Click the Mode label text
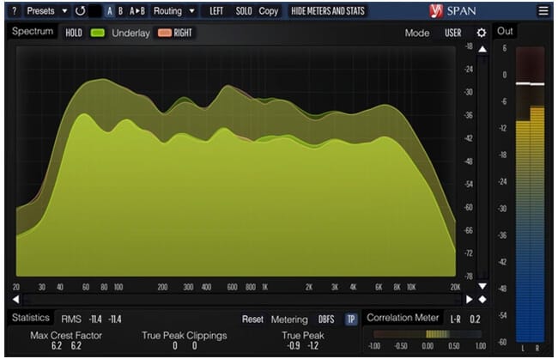This screenshot has height=359, width=558. click(x=417, y=33)
